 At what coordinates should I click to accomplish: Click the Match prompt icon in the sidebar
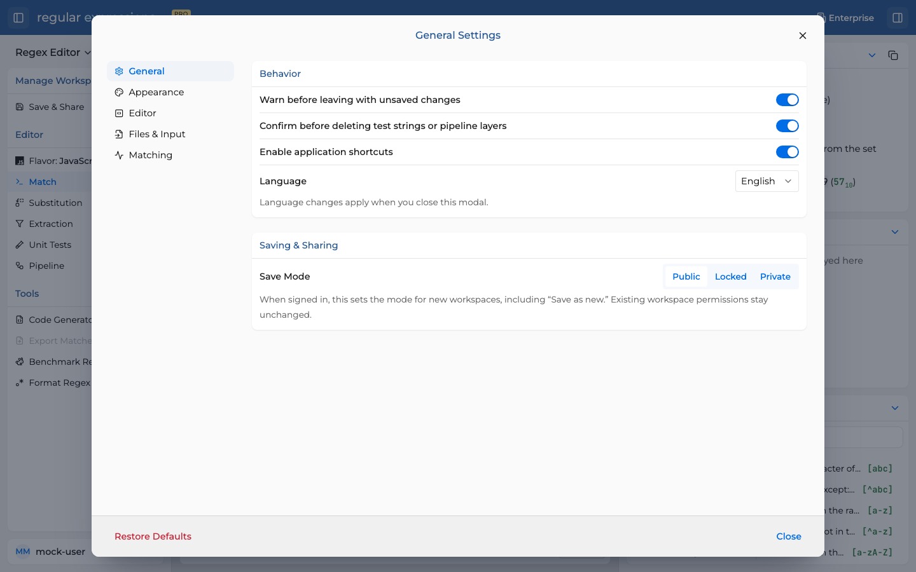pos(20,182)
